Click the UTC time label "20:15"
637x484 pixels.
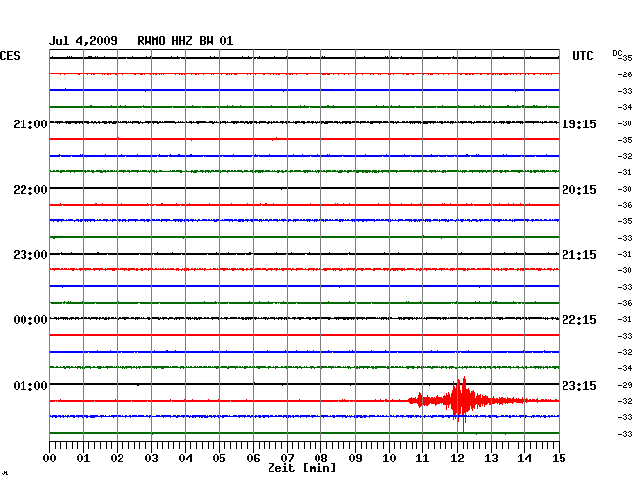point(579,190)
